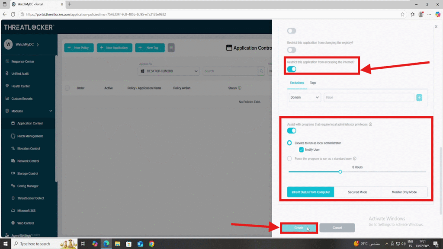Click the Cancel button

click(337, 228)
